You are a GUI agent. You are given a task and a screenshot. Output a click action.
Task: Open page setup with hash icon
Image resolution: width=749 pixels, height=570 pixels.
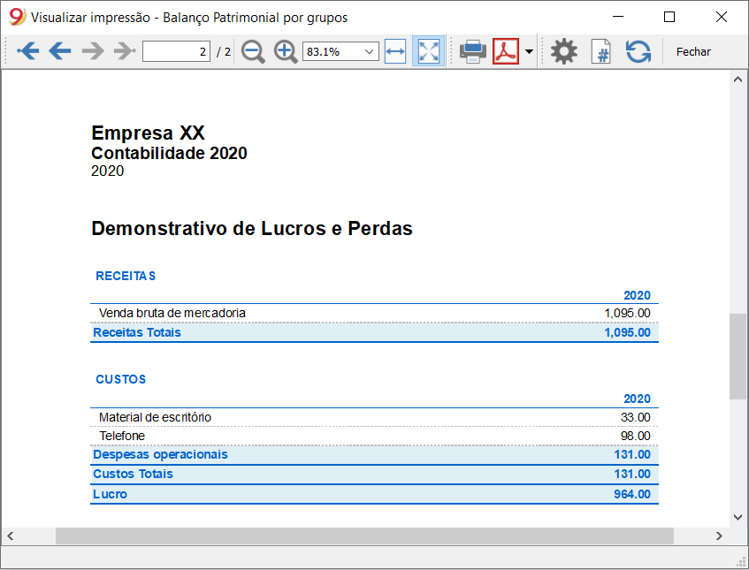point(601,51)
